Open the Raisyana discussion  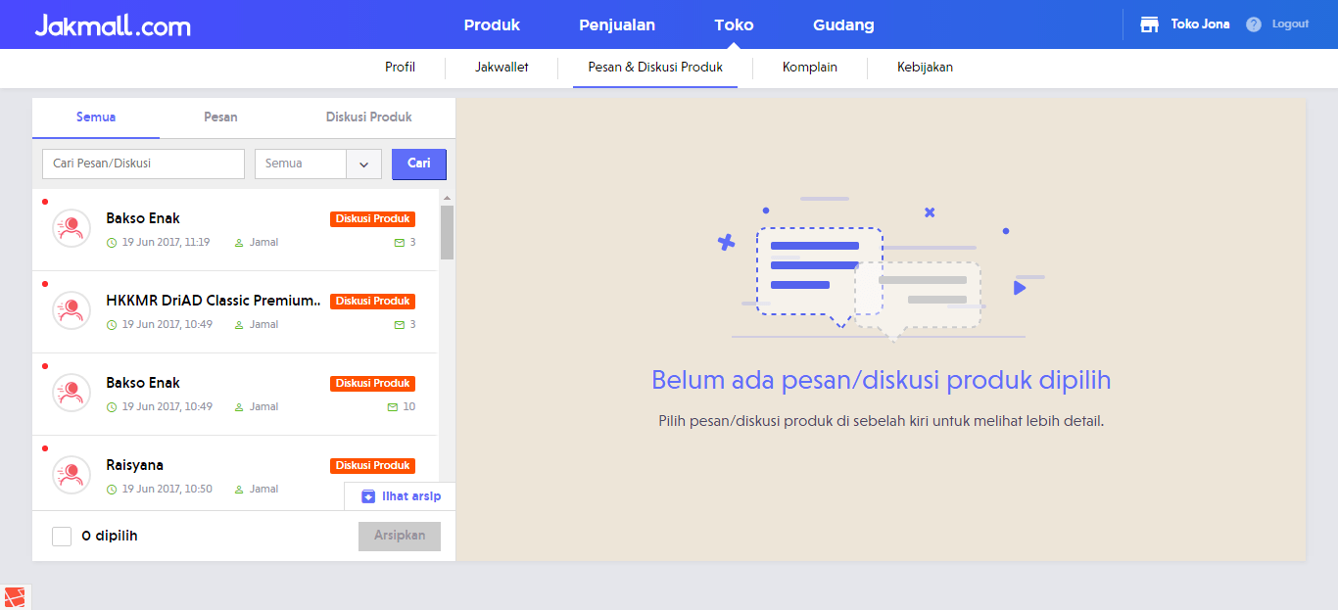click(x=235, y=473)
